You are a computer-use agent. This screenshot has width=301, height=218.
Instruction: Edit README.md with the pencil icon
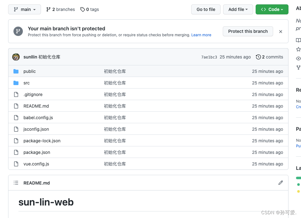tap(280, 183)
